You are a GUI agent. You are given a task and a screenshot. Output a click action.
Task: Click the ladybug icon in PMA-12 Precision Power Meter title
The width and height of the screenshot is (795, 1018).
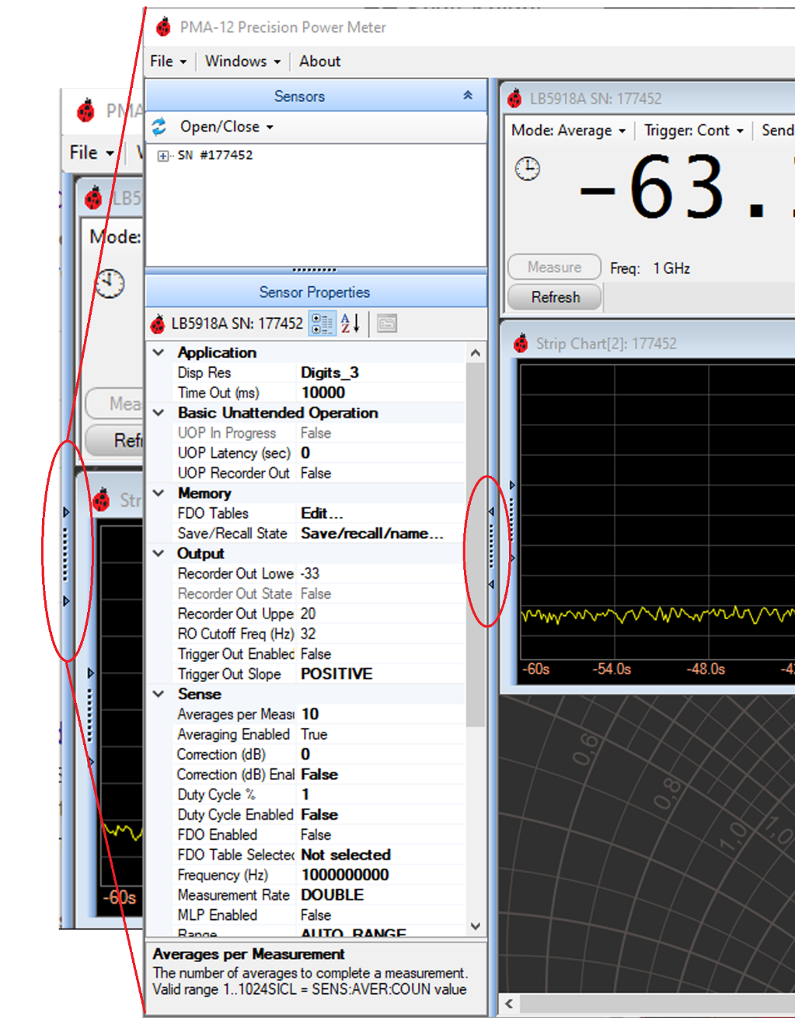[163, 27]
